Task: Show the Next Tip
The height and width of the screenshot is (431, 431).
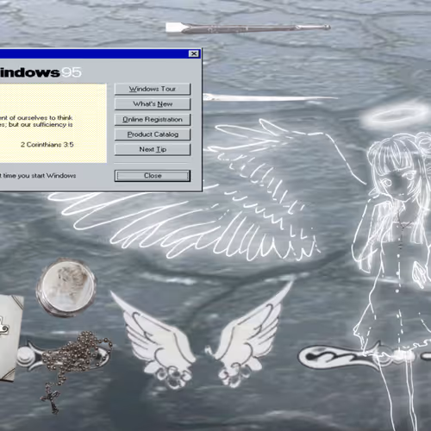Action: 153,149
